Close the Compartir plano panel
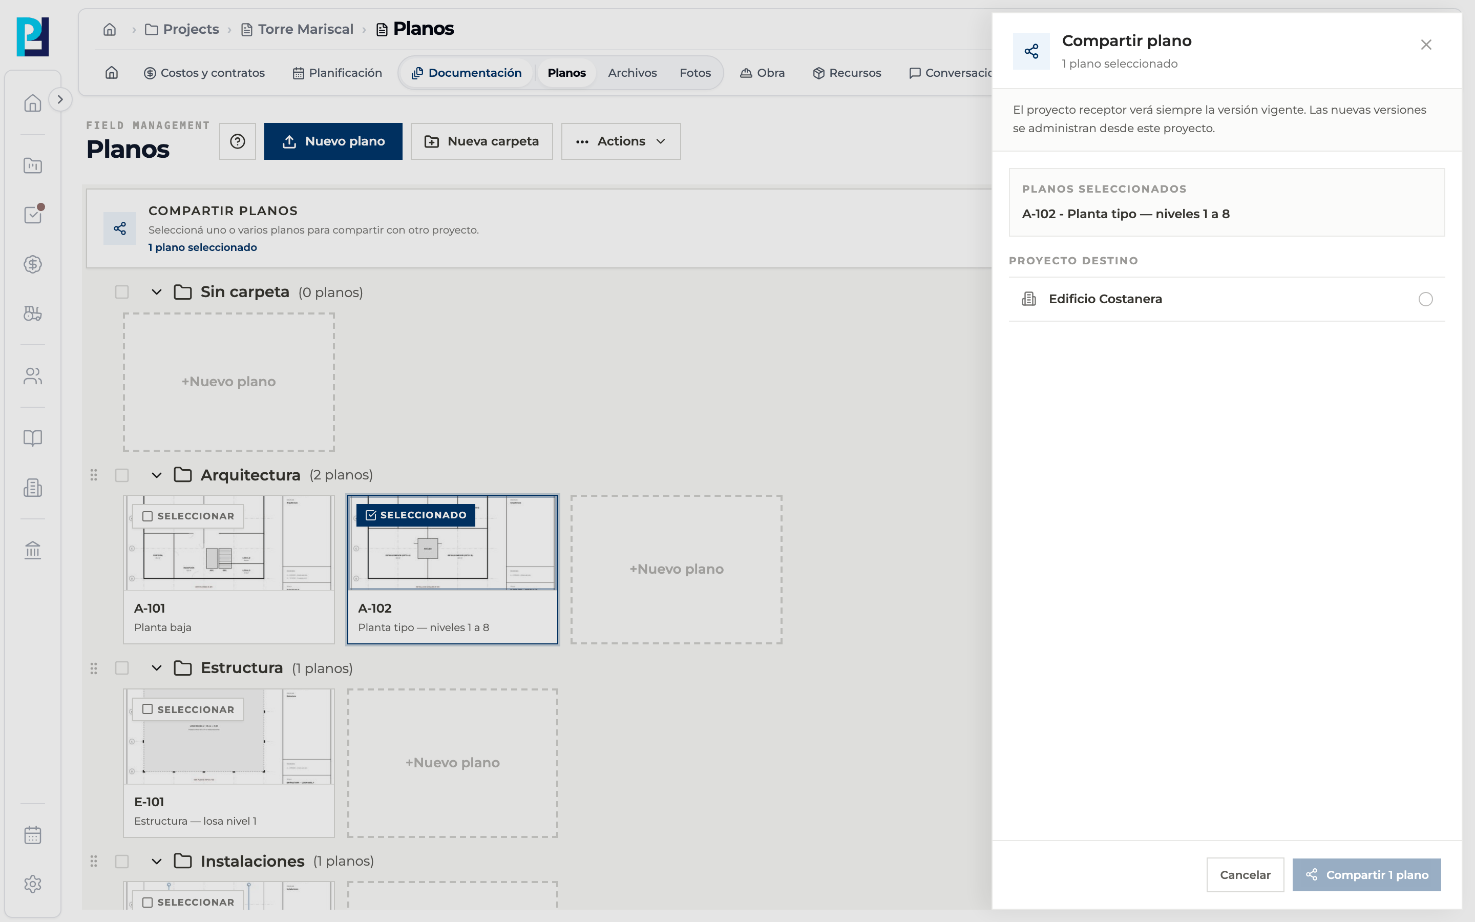 coord(1426,45)
